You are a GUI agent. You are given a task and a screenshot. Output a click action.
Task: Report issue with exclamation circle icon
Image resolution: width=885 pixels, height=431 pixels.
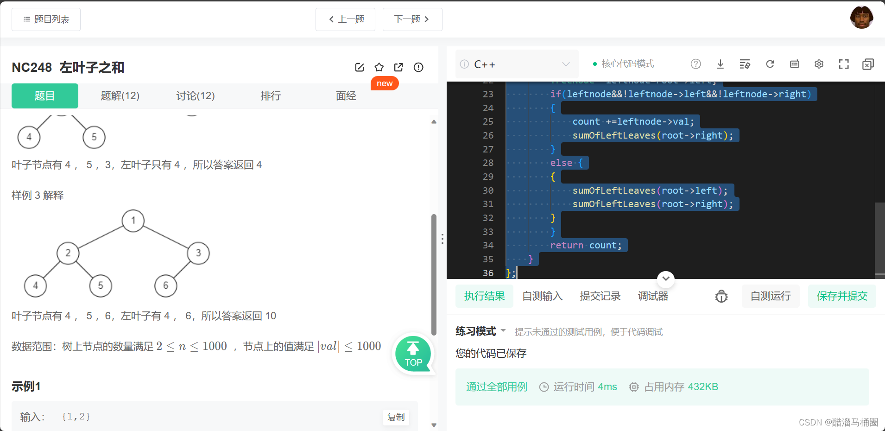pyautogui.click(x=418, y=67)
